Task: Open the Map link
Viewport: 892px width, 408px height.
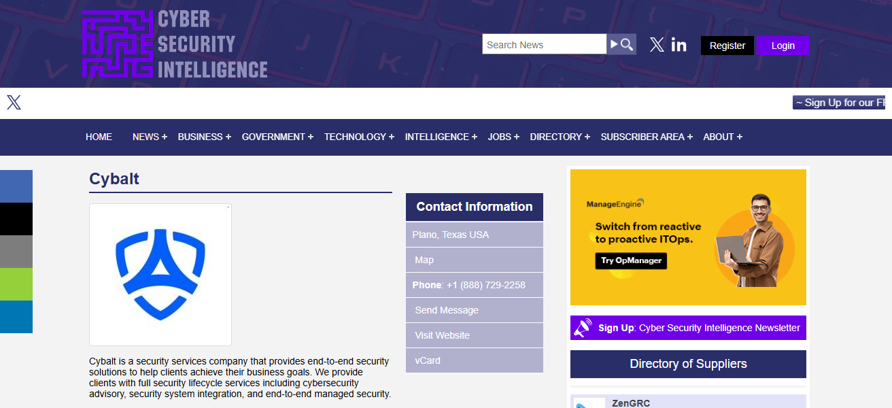Action: point(424,260)
